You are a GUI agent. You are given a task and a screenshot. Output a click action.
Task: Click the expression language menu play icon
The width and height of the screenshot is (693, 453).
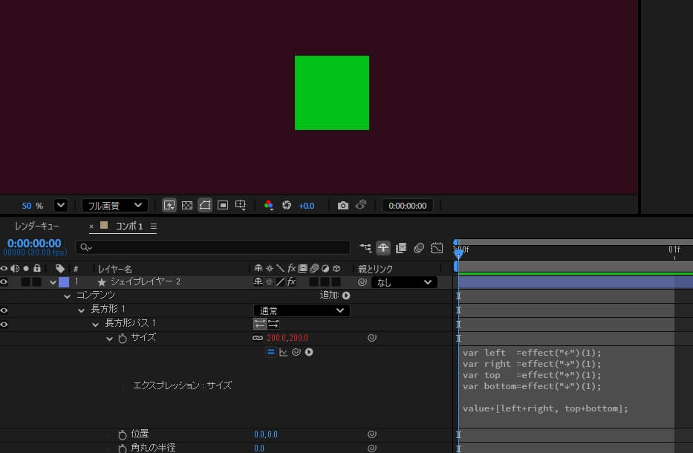click(308, 352)
